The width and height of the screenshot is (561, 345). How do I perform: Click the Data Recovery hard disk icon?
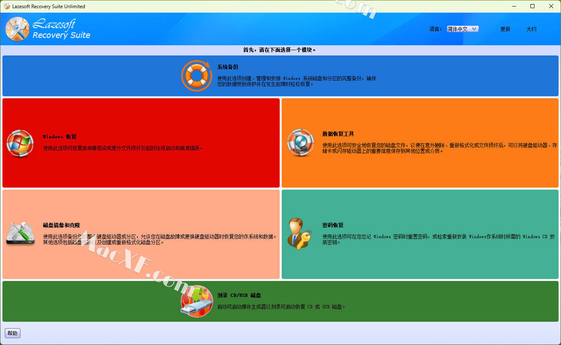point(300,143)
